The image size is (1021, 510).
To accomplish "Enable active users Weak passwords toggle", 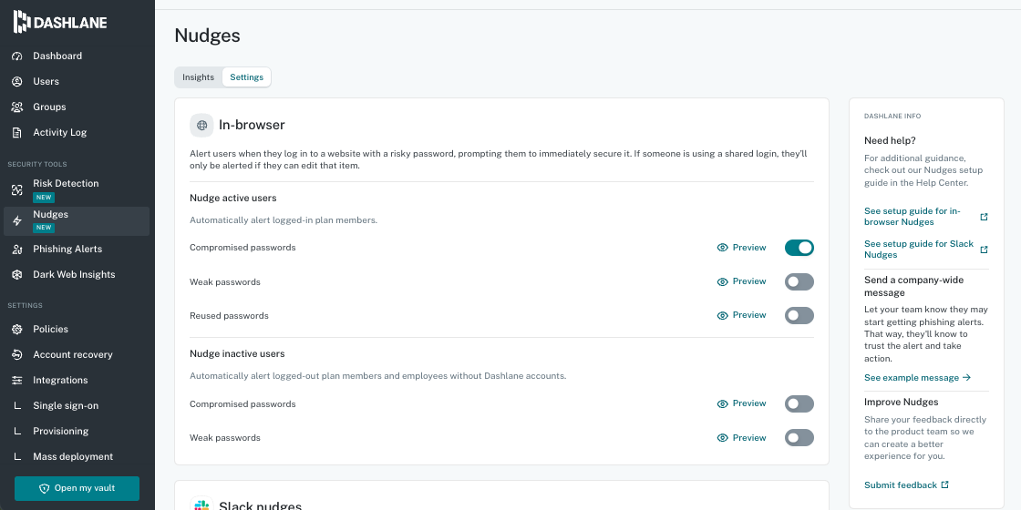I will point(799,281).
